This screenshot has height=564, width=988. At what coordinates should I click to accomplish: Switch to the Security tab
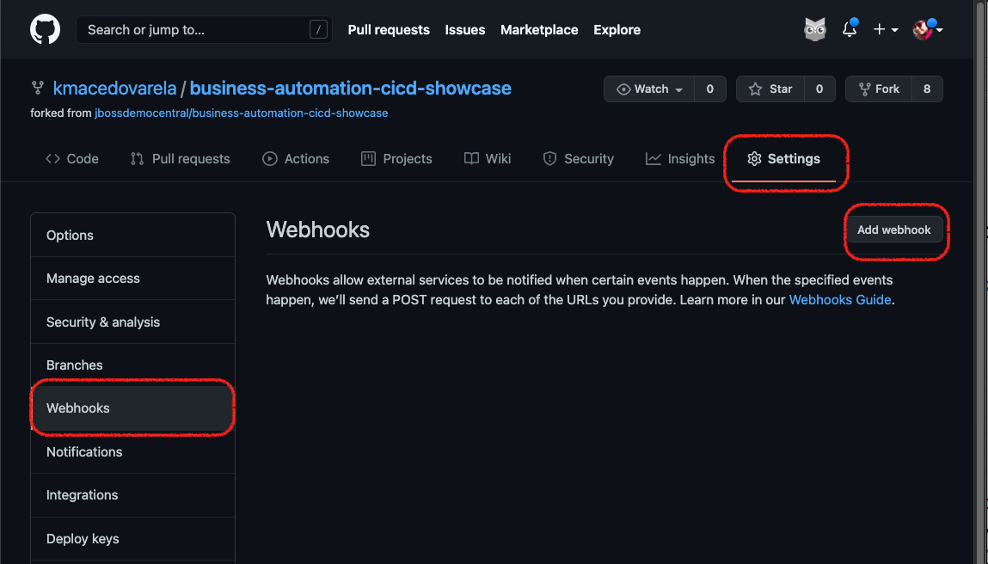[x=579, y=159]
